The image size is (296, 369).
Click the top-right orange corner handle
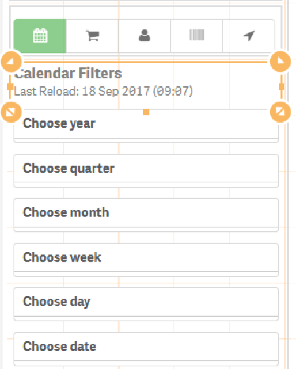point(280,62)
